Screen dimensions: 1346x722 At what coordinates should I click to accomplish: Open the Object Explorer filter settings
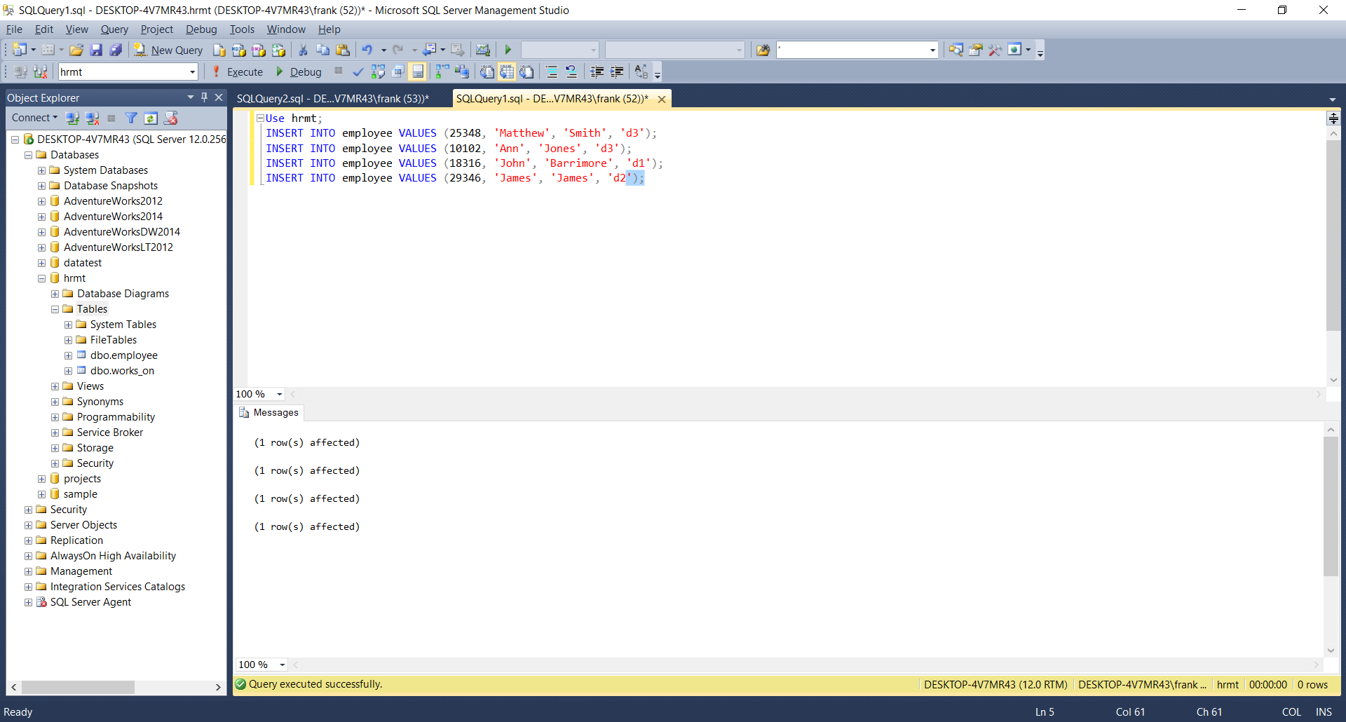click(x=130, y=118)
